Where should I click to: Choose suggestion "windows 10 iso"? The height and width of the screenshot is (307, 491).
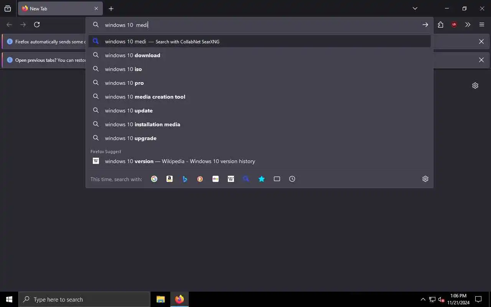click(259, 69)
